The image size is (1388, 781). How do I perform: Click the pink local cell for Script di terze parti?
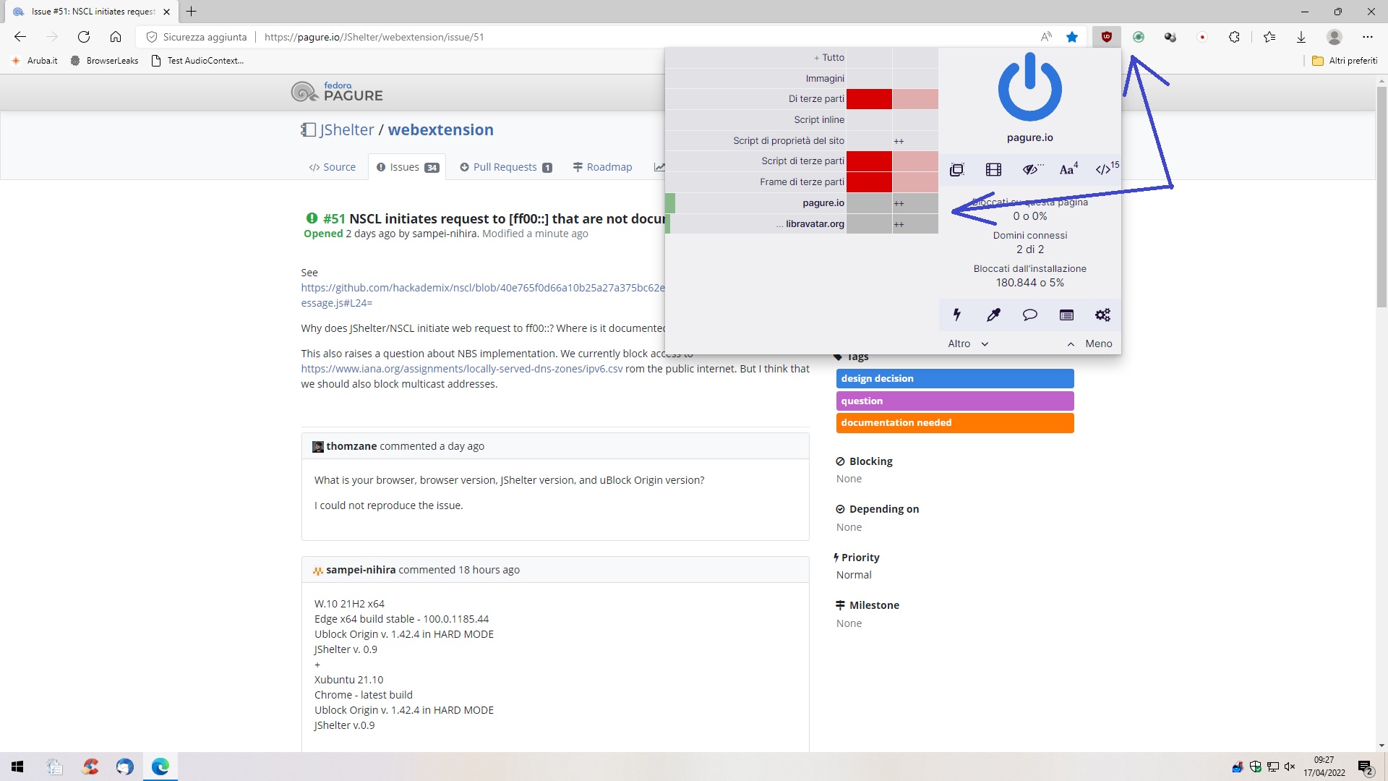pyautogui.click(x=915, y=161)
